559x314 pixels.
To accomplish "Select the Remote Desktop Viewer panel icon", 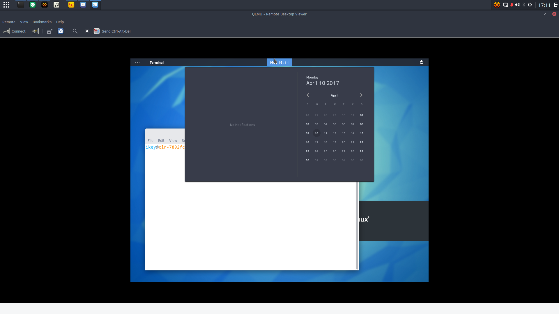I will tap(95, 5).
